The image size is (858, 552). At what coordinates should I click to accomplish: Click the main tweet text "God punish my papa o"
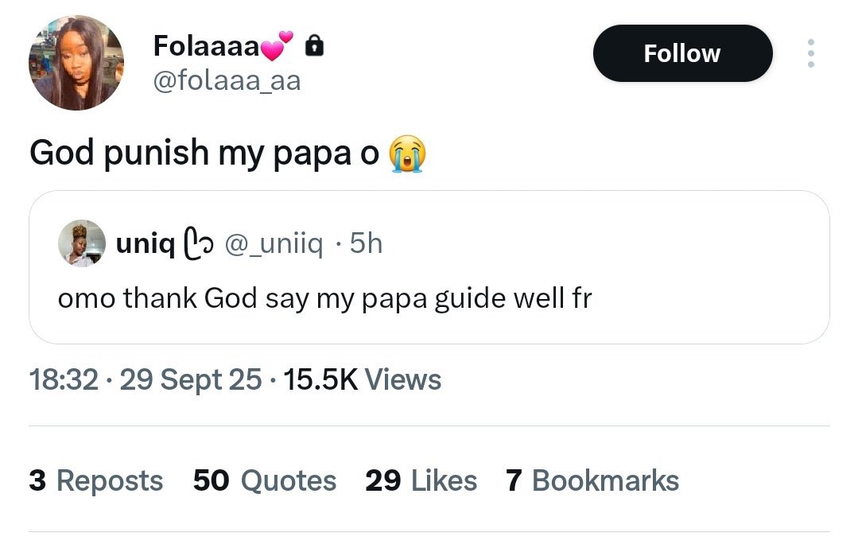click(x=204, y=154)
